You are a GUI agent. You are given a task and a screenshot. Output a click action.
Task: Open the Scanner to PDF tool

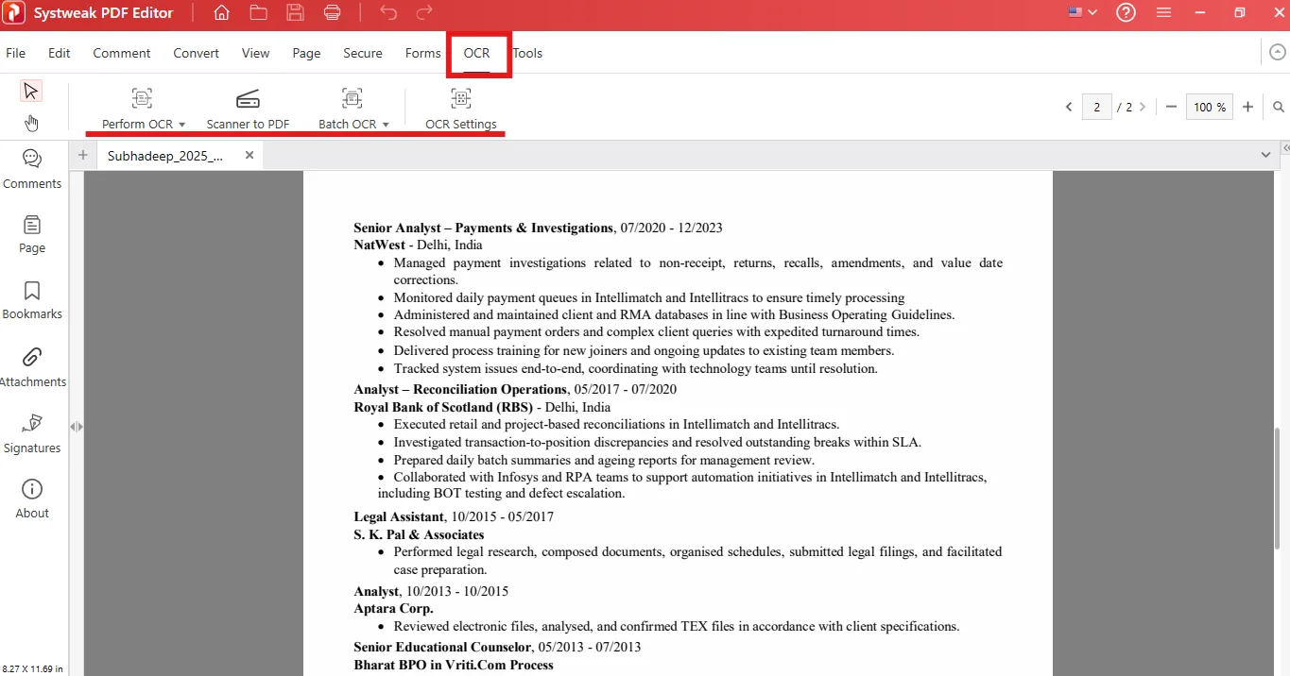[x=248, y=108]
